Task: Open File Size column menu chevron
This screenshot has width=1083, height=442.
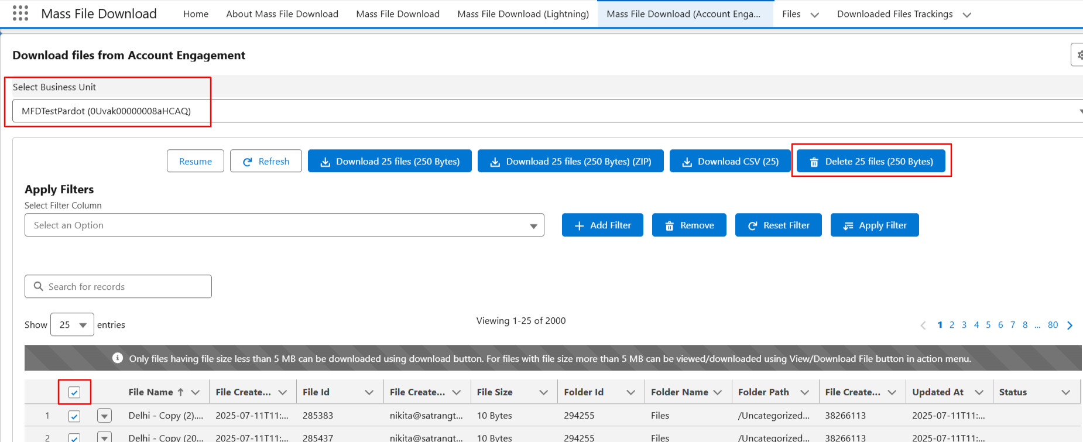Action: (x=543, y=392)
